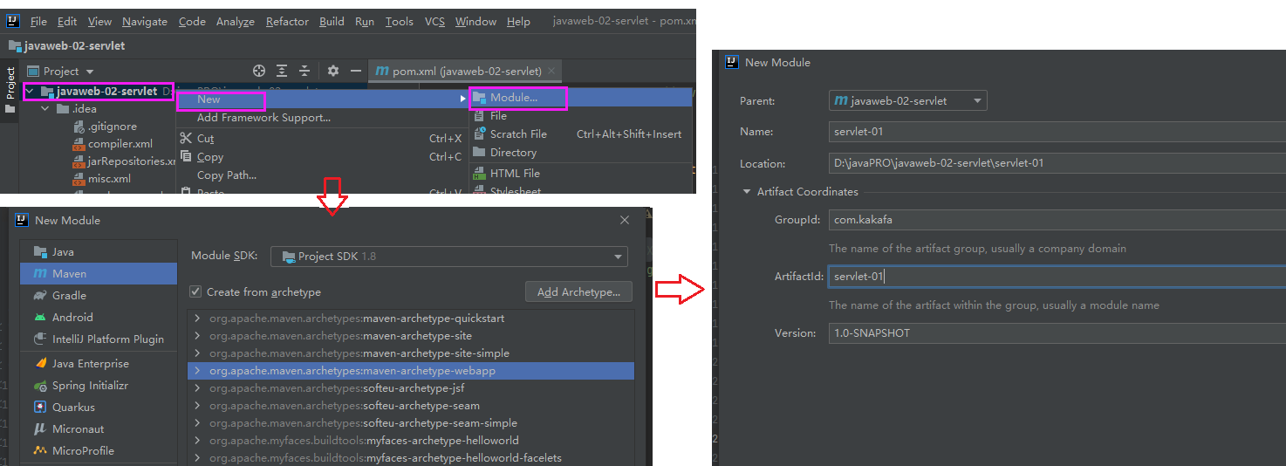This screenshot has height=466, width=1286.
Task: Click the Name field containing servlet-01
Action: 1057,131
